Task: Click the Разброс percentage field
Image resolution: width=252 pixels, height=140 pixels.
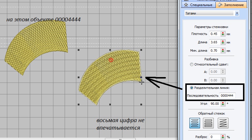Action: click(214, 137)
